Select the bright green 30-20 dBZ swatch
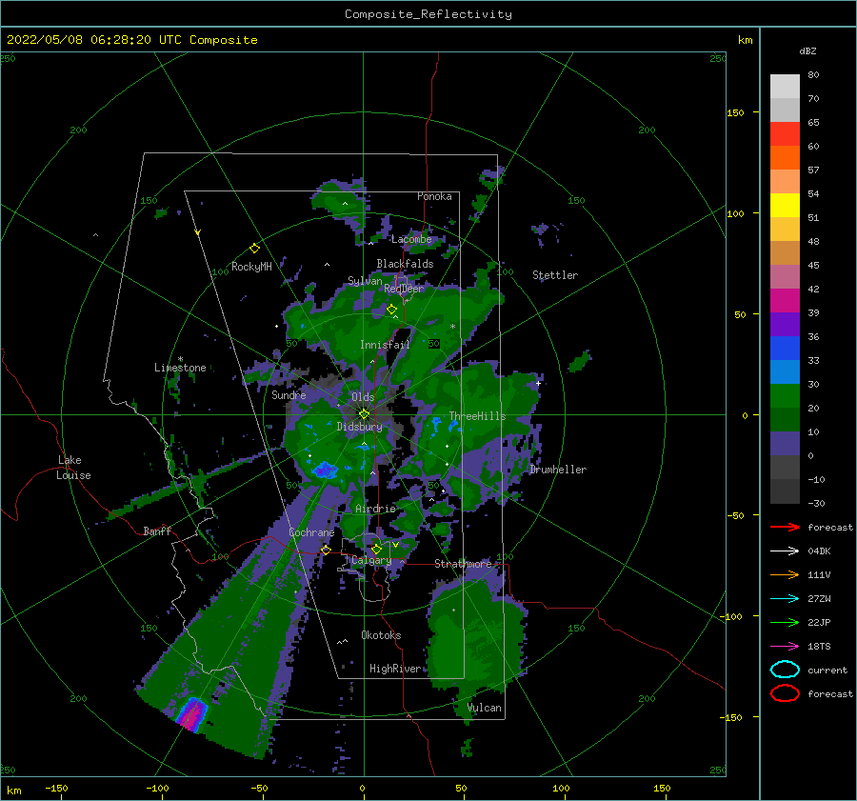This screenshot has width=857, height=801. point(785,396)
